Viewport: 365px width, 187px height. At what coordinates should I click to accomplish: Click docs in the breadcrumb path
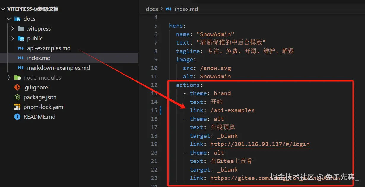[152, 9]
